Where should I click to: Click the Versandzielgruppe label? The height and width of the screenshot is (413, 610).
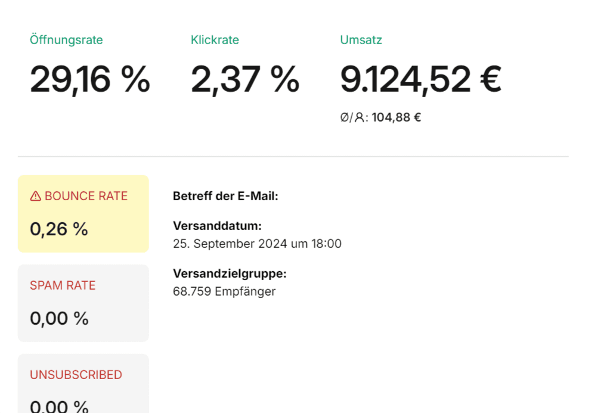pos(230,274)
